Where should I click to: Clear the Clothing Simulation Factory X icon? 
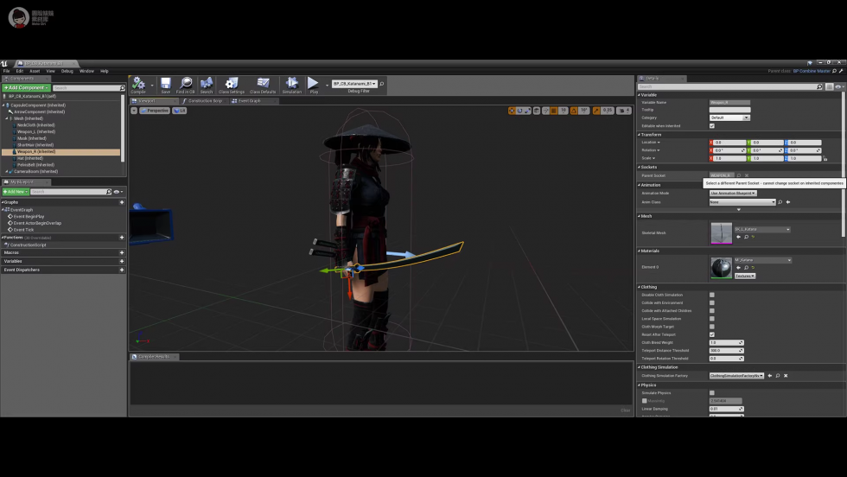[786, 375]
